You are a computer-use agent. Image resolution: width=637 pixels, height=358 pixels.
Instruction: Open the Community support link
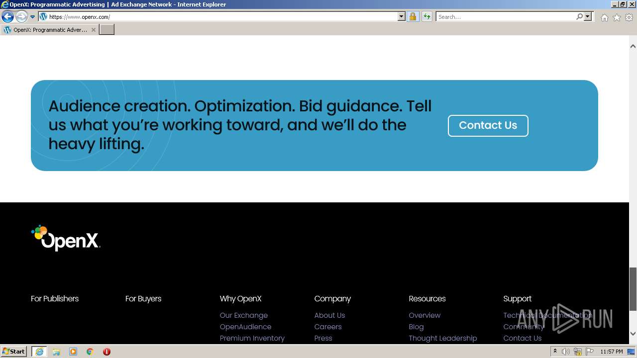click(x=524, y=327)
